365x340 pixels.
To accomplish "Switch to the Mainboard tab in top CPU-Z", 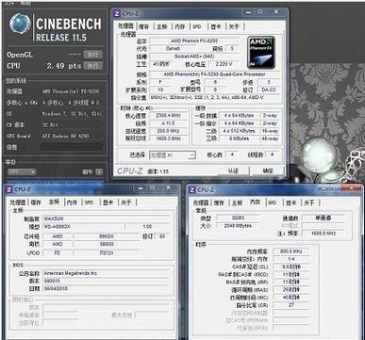I will pos(162,26).
